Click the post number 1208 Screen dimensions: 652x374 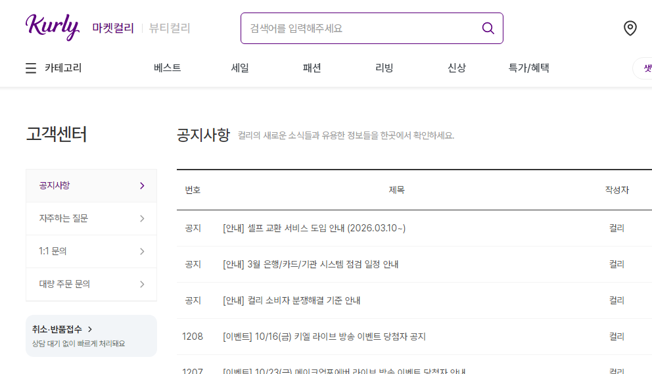pyautogui.click(x=193, y=337)
